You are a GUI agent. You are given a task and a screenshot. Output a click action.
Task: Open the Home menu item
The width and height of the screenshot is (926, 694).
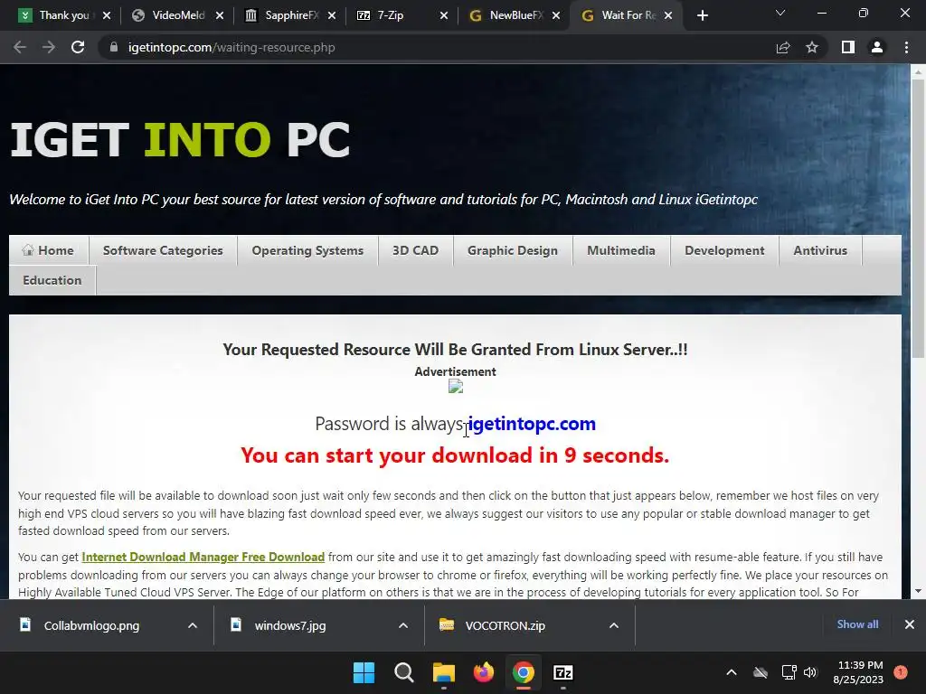[x=49, y=250]
